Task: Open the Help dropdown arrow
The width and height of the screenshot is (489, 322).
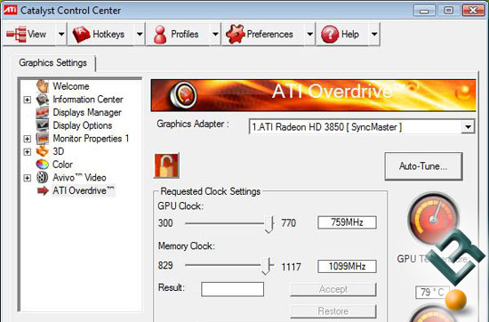Action: click(374, 34)
